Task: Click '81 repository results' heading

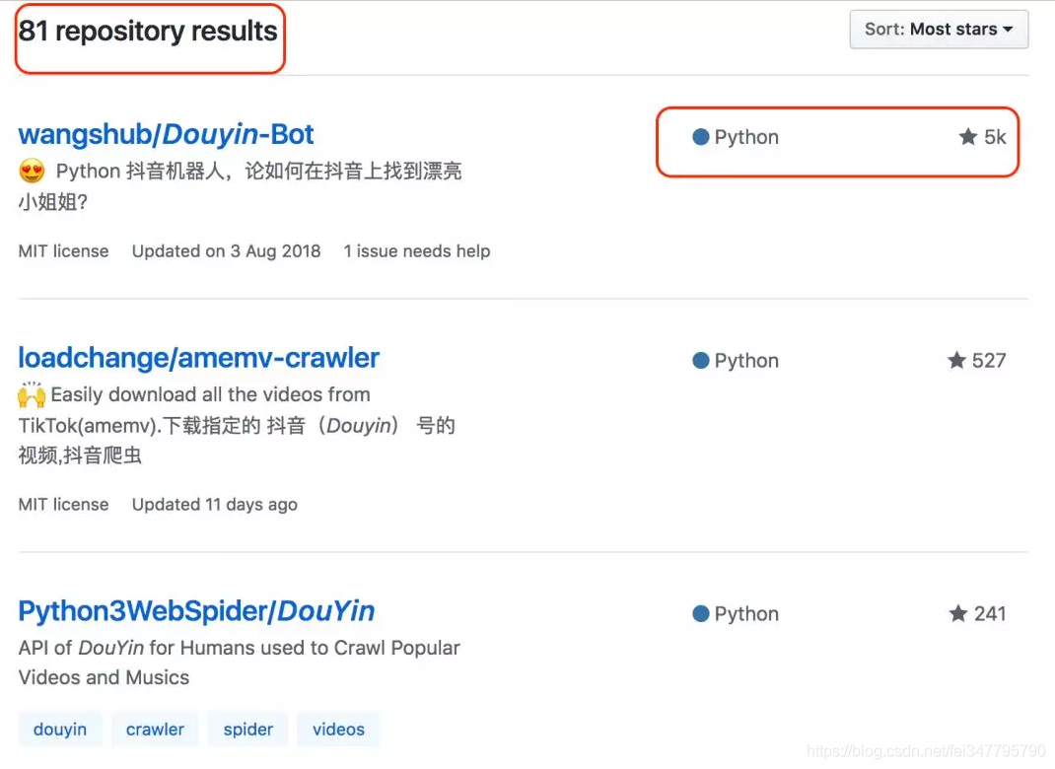Action: [x=148, y=31]
